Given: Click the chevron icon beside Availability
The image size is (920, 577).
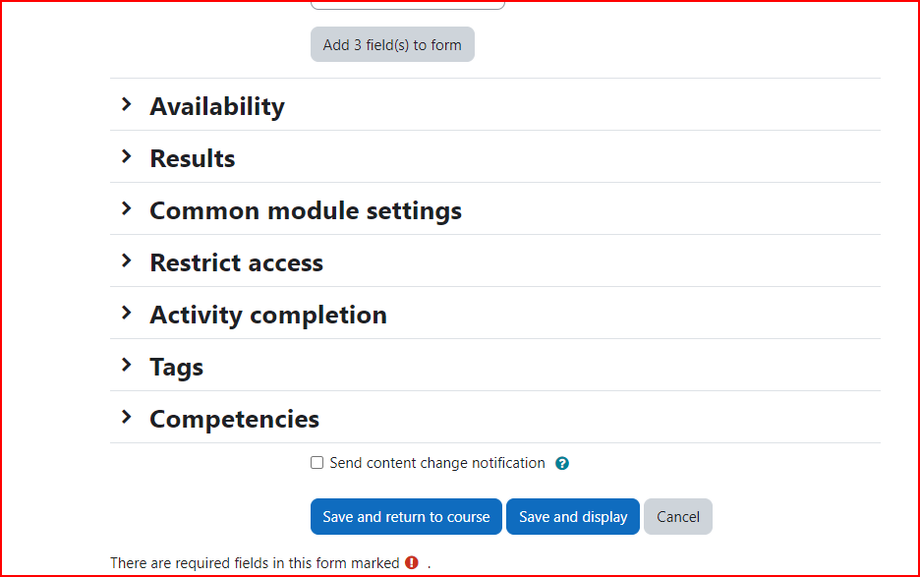Looking at the screenshot, I should point(126,104).
